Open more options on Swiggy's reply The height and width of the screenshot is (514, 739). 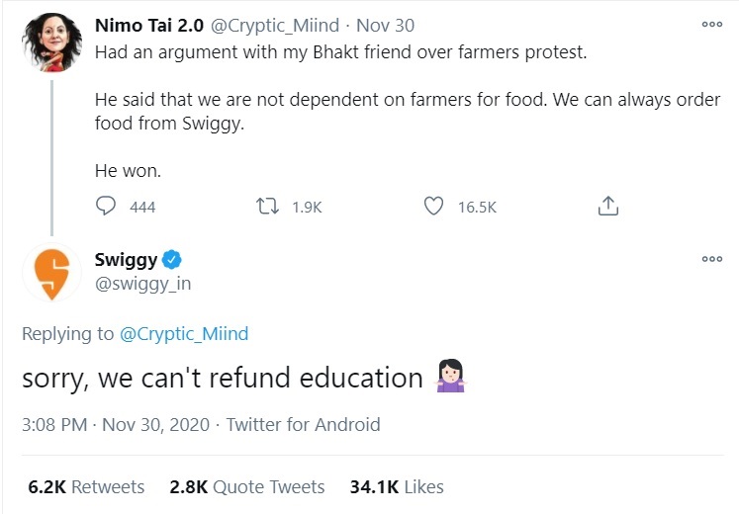coord(711,259)
